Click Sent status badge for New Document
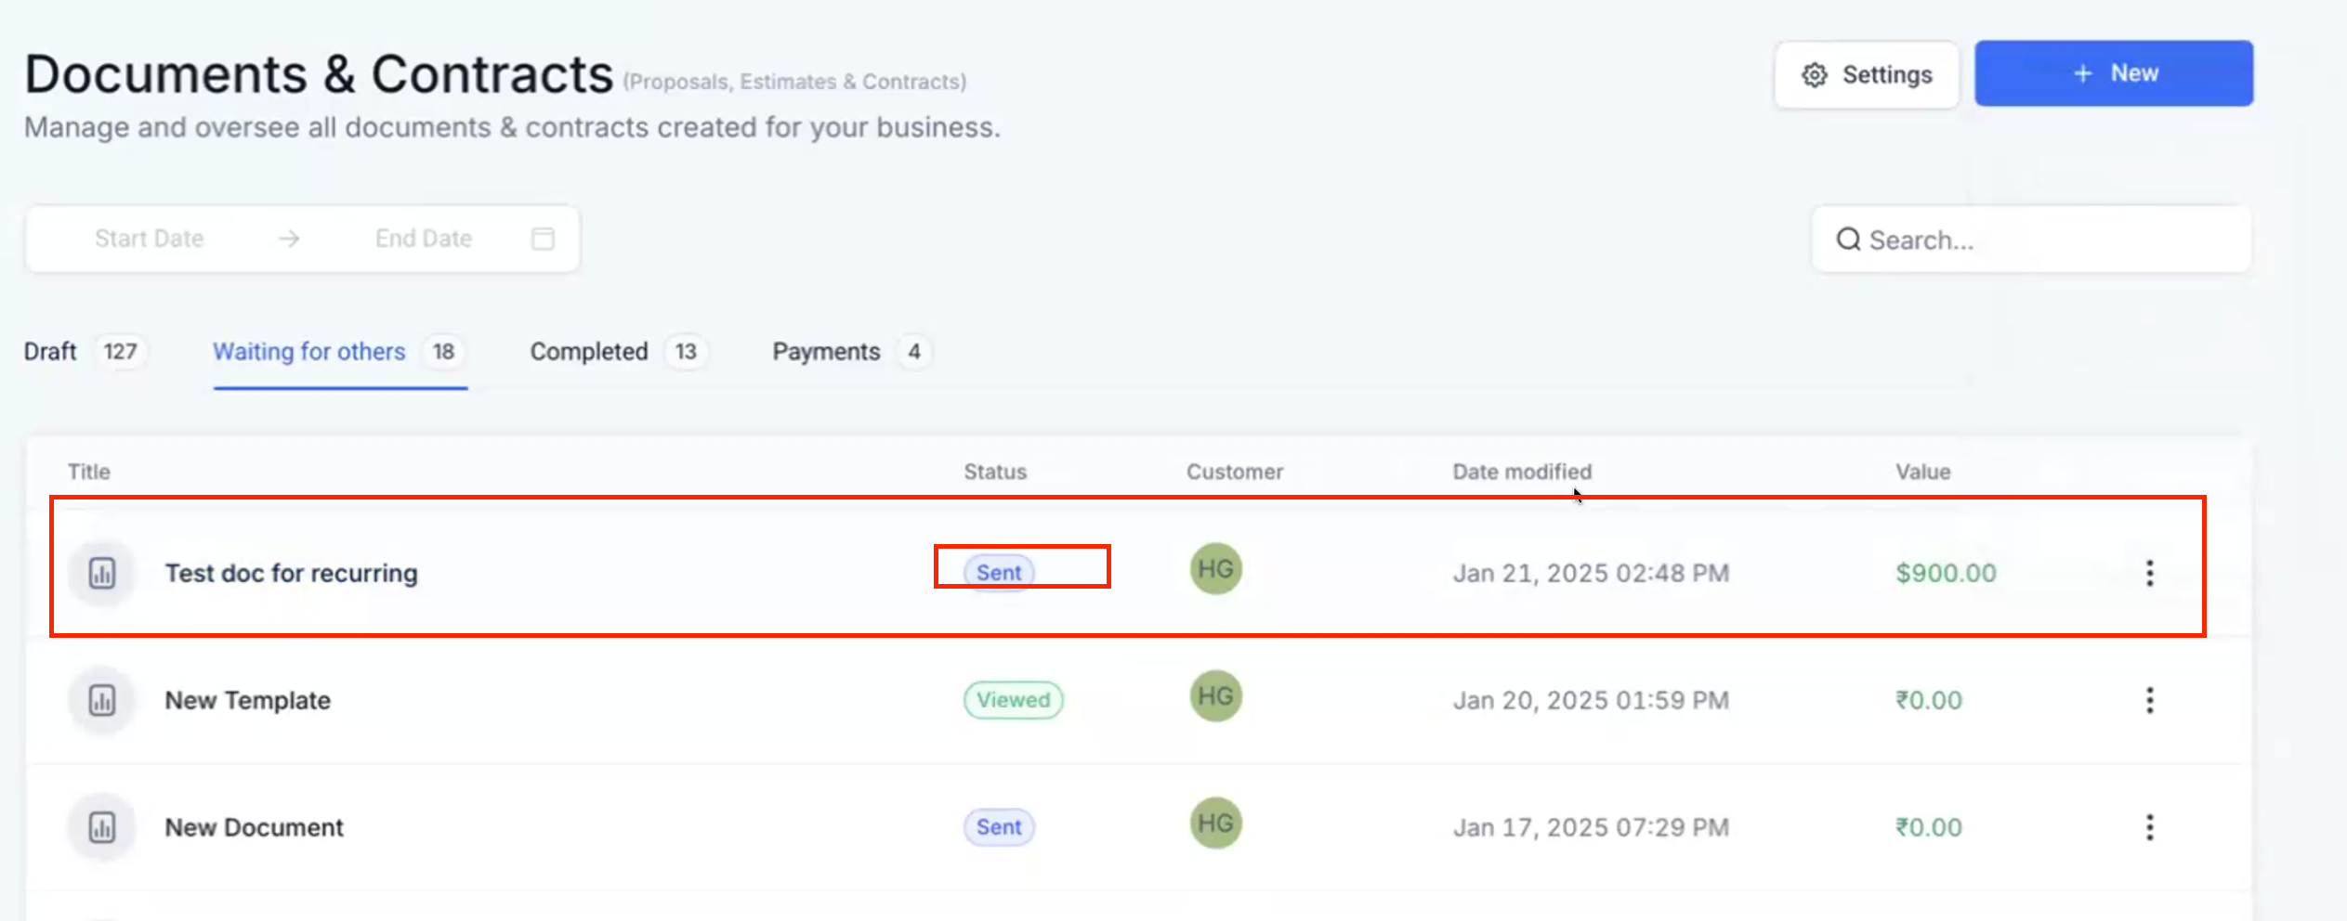The image size is (2347, 921). click(x=999, y=827)
